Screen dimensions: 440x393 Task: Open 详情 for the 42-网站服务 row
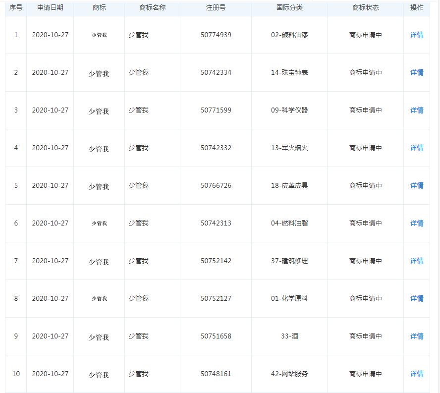pyautogui.click(x=416, y=374)
